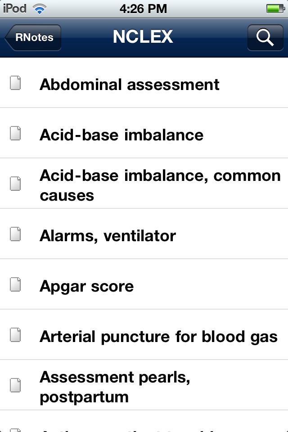The height and width of the screenshot is (432, 288).
Task: Tap the search magnifier icon
Action: pyautogui.click(x=265, y=37)
